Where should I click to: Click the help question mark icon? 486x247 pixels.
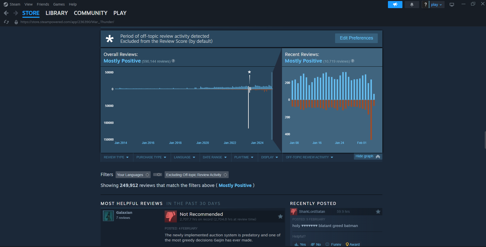[x=425, y=4]
